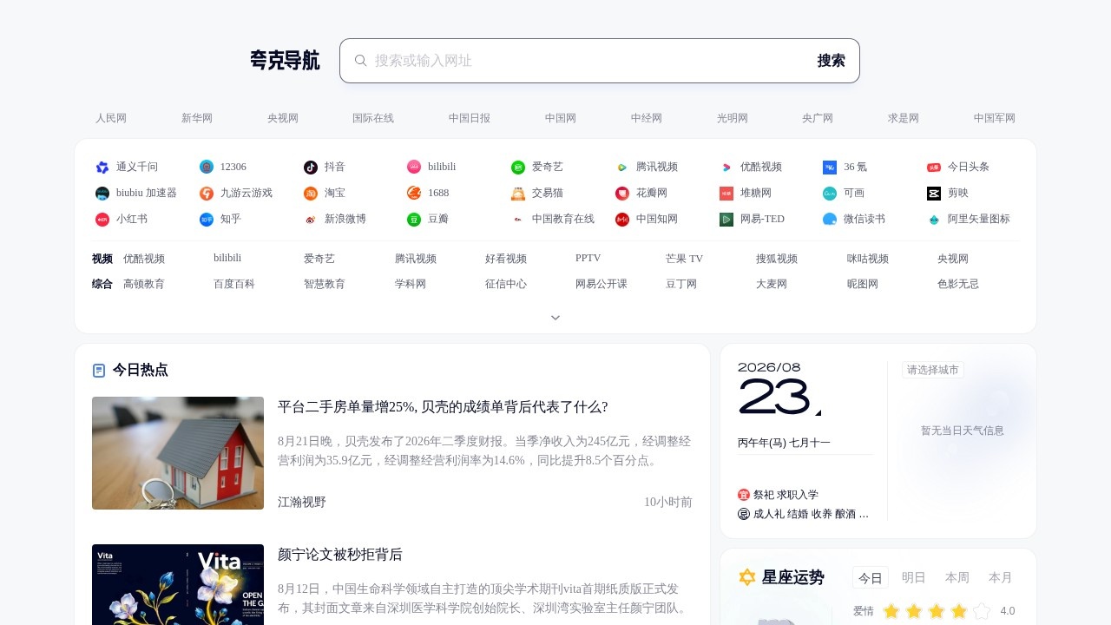
Task: Open the bilibili pink icon in the shortcuts grid
Action: pos(414,167)
